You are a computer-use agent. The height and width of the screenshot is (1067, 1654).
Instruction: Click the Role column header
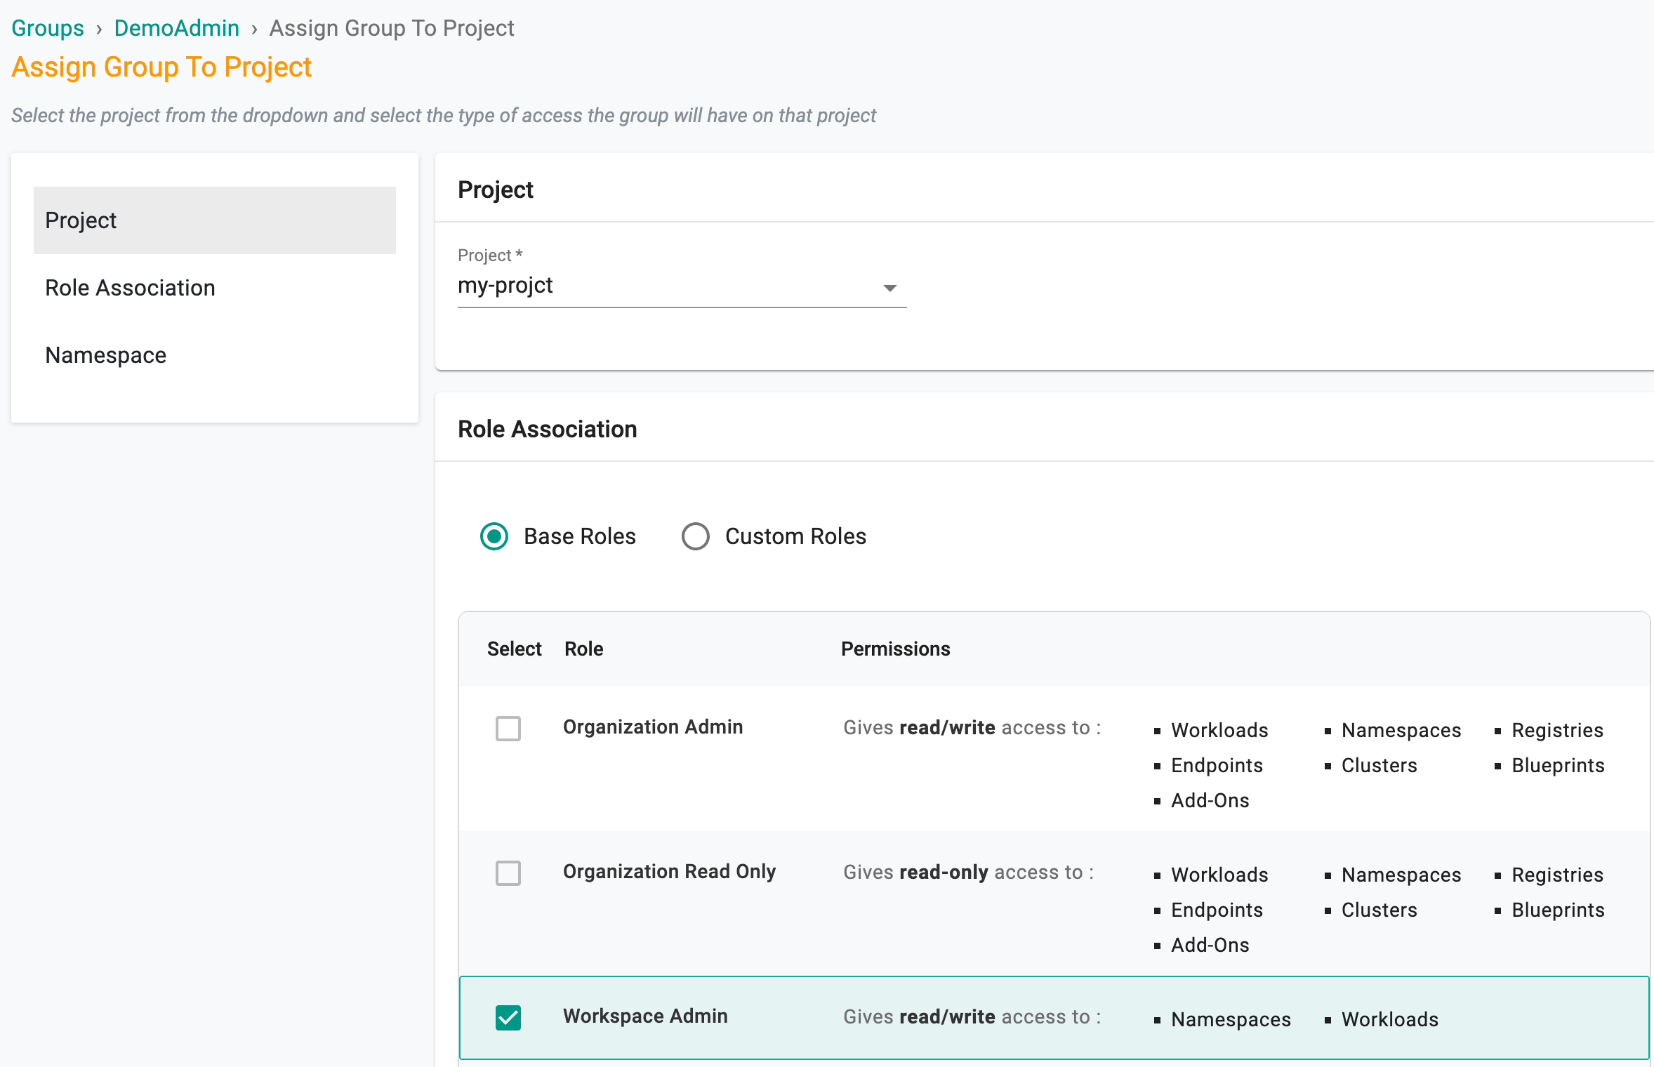click(x=584, y=649)
